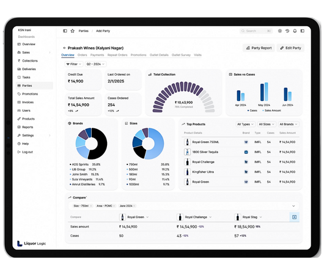Open All Types dropdown
The image size is (324, 275).
(x=245, y=124)
